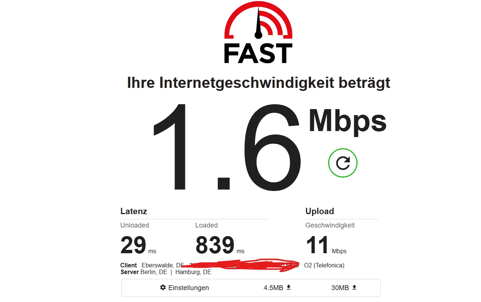Open the Einstellungen settings link
This screenshot has width=481, height=302.
pyautogui.click(x=185, y=288)
